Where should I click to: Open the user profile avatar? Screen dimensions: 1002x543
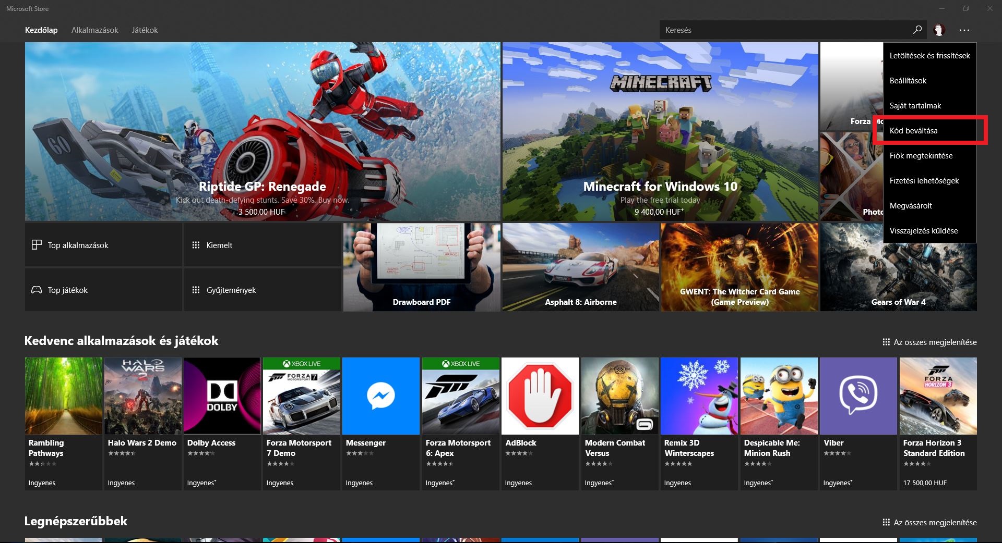939,30
